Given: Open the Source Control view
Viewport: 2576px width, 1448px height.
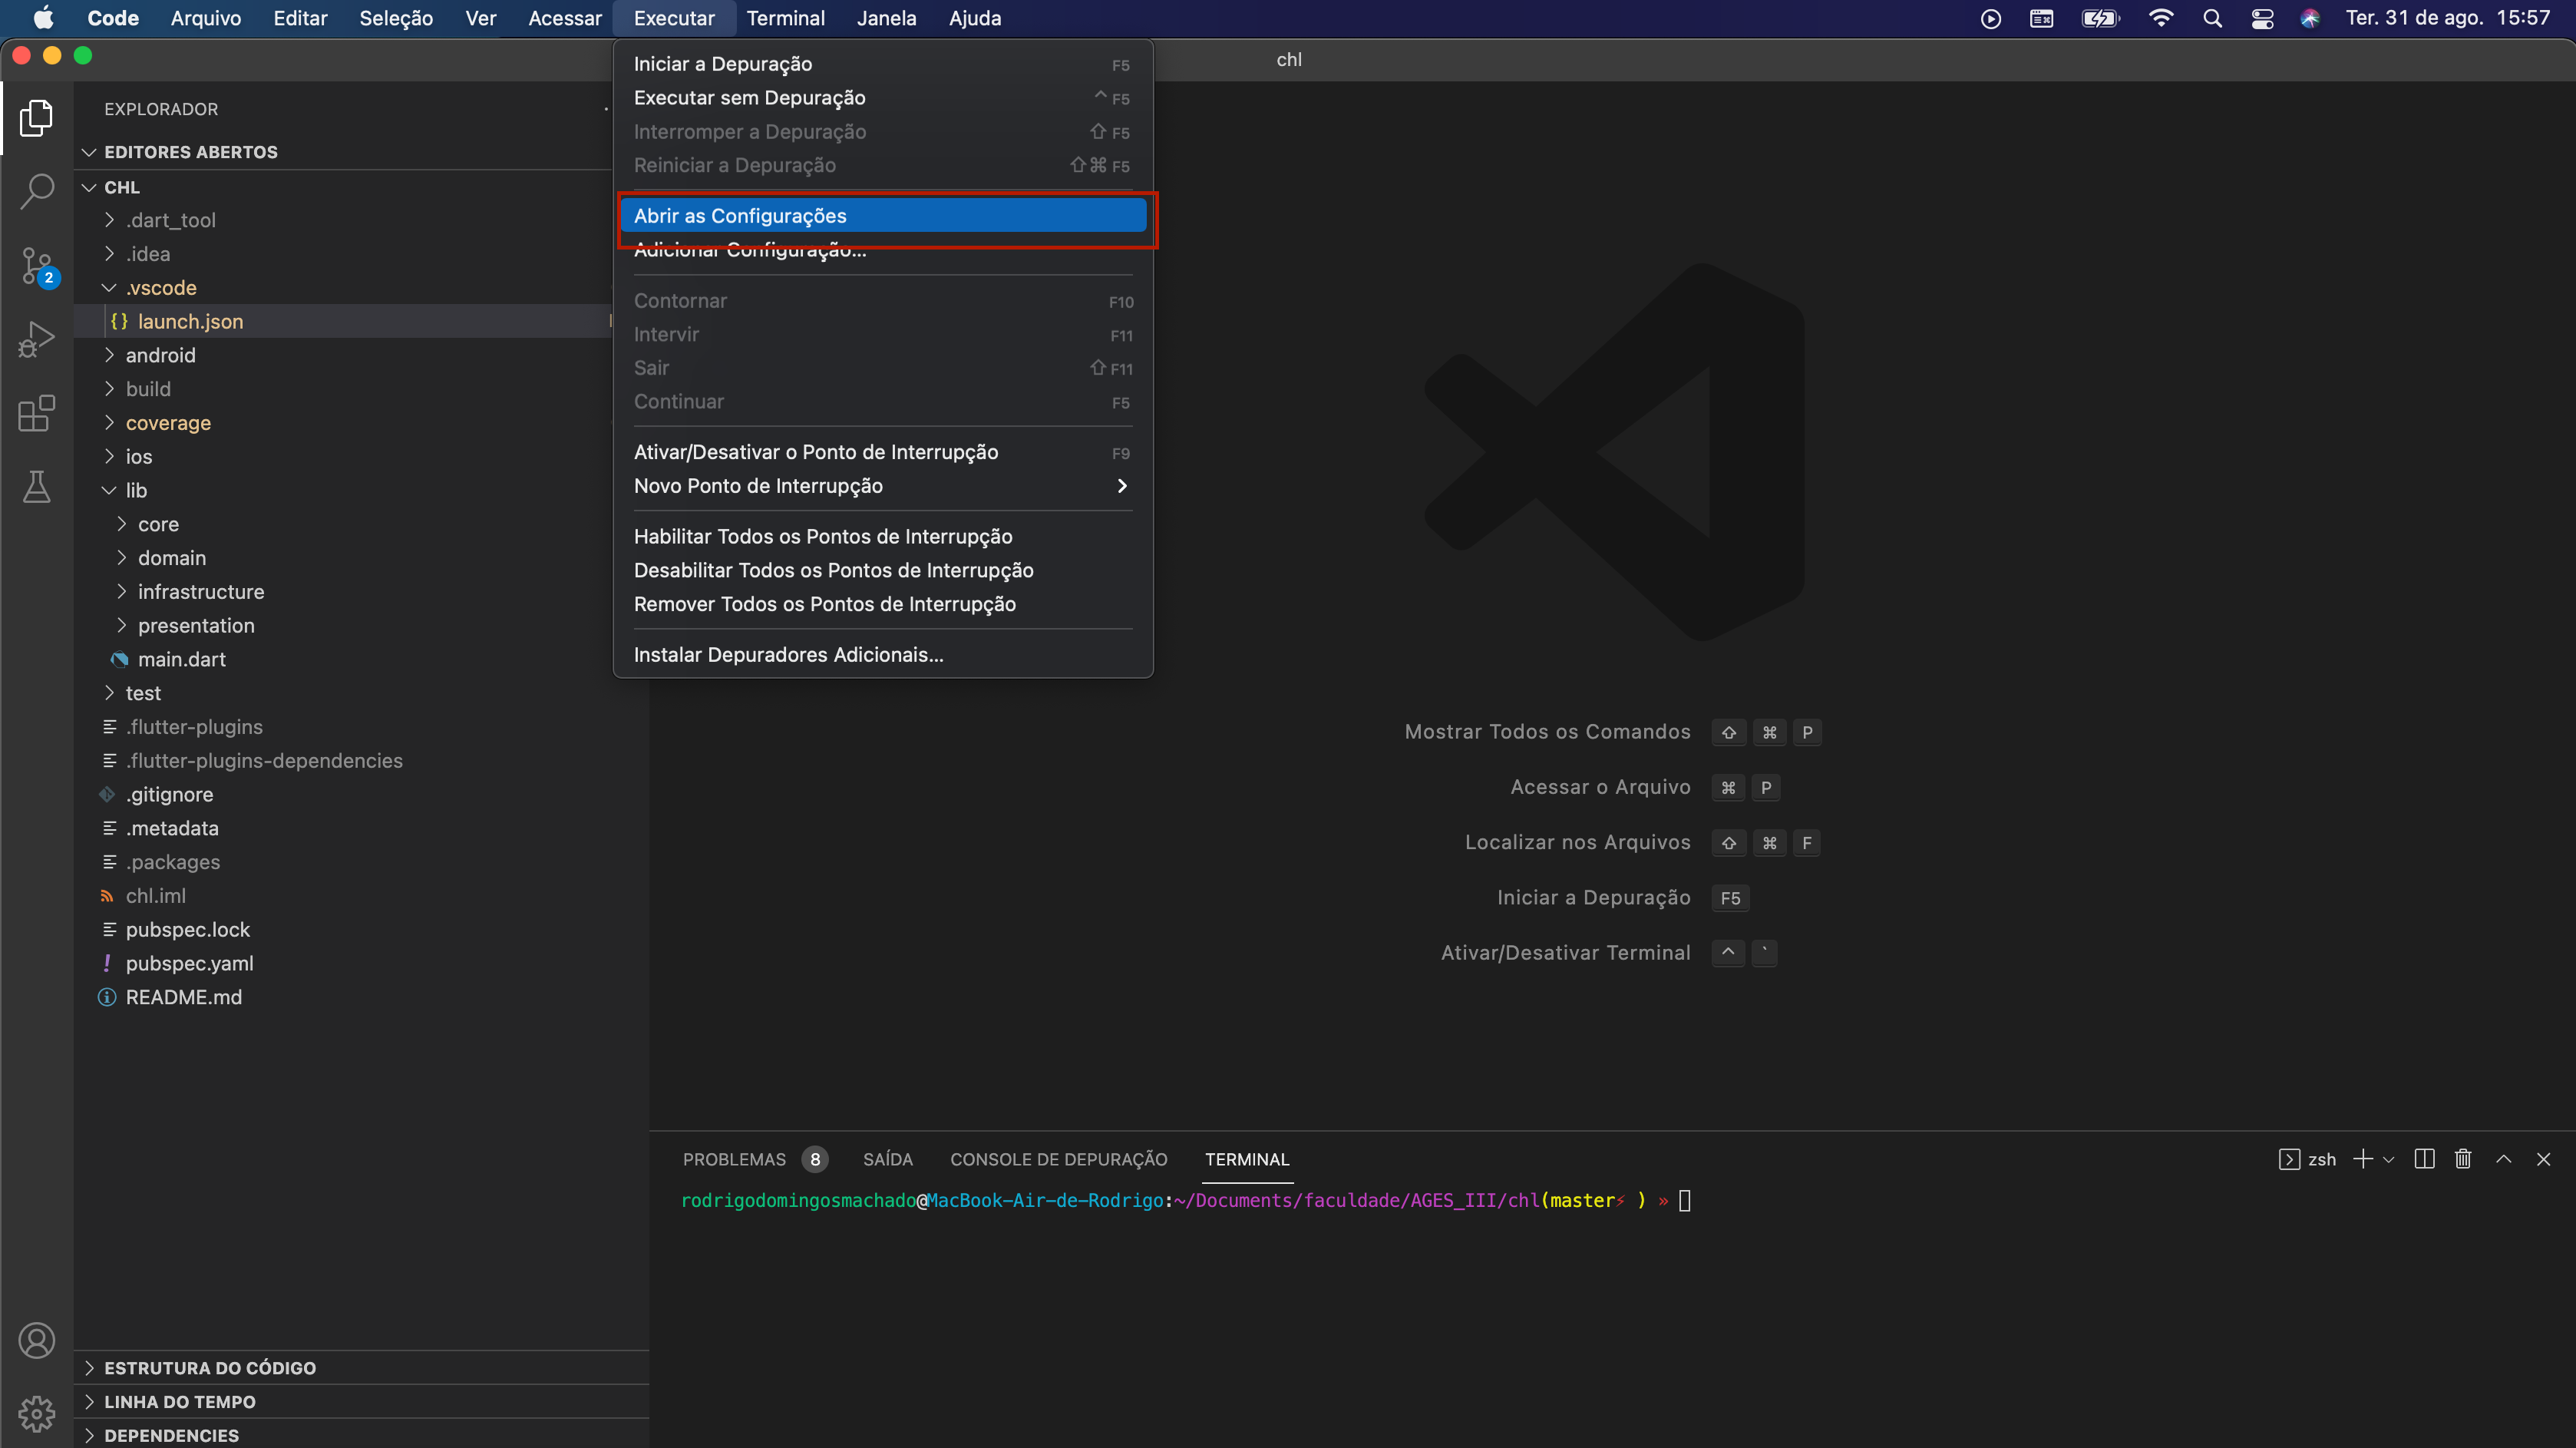Looking at the screenshot, I should pyautogui.click(x=37, y=265).
